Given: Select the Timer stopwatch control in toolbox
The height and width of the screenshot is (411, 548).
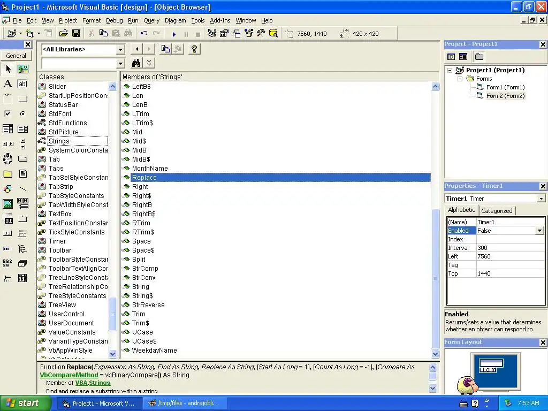Looking at the screenshot, I should pyautogui.click(x=8, y=159).
